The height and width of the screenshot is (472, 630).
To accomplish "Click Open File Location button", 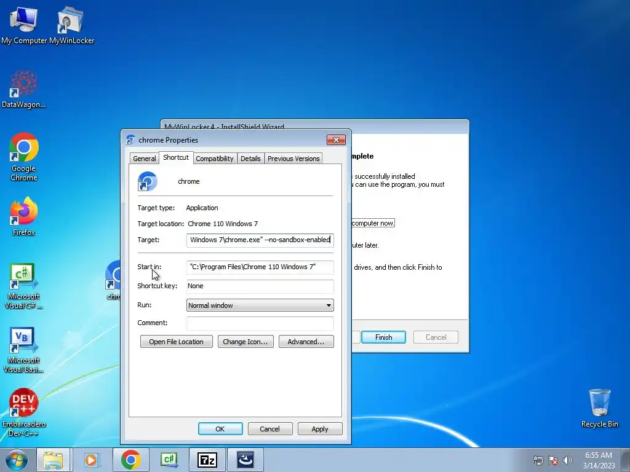I will pos(177,342).
